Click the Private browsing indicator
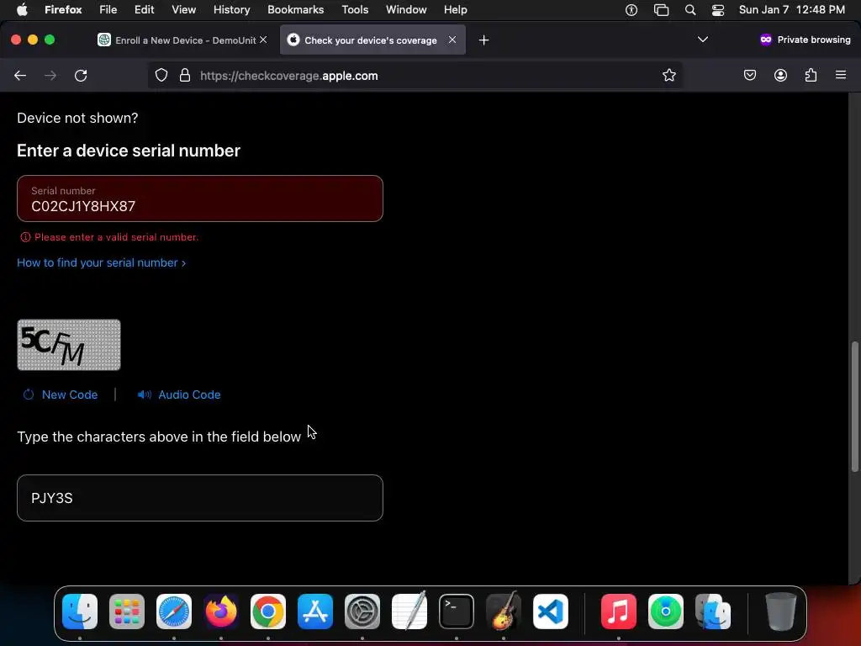 [805, 40]
